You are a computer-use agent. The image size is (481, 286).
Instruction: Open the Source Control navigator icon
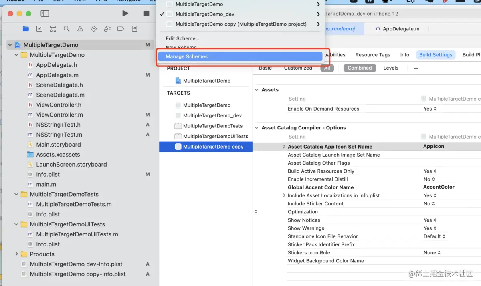pyautogui.click(x=39, y=29)
